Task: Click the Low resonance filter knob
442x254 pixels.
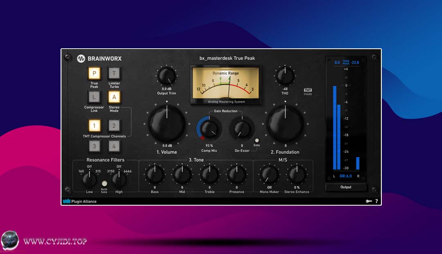Action: click(89, 179)
